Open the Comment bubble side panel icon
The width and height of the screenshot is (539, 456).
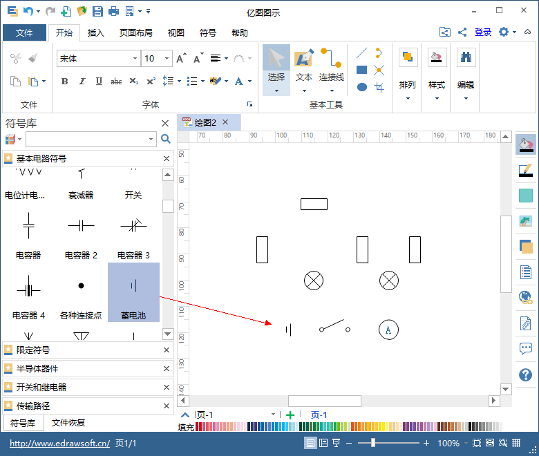526,349
